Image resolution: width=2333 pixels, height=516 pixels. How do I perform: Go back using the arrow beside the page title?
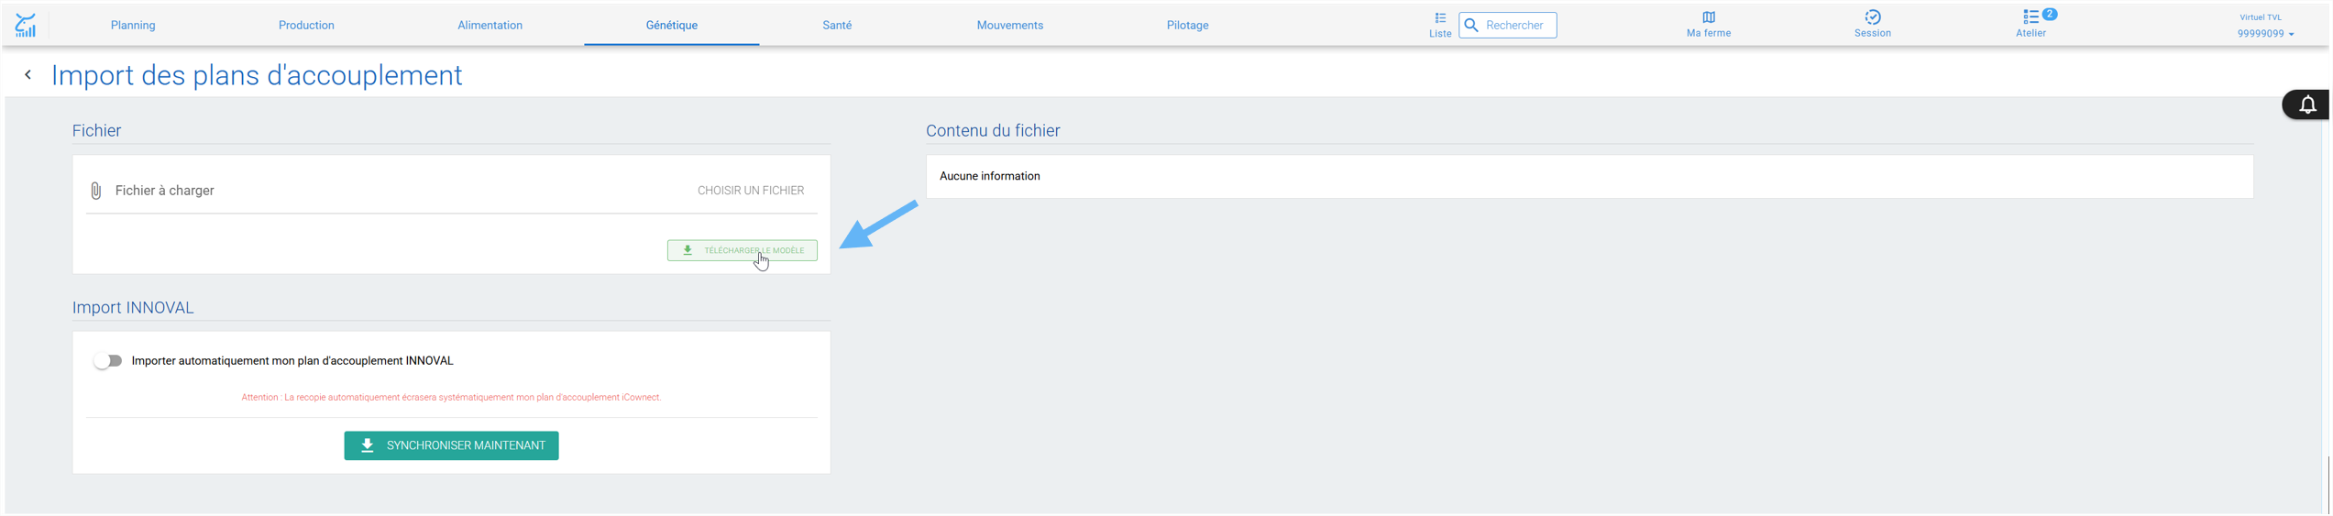[x=28, y=75]
